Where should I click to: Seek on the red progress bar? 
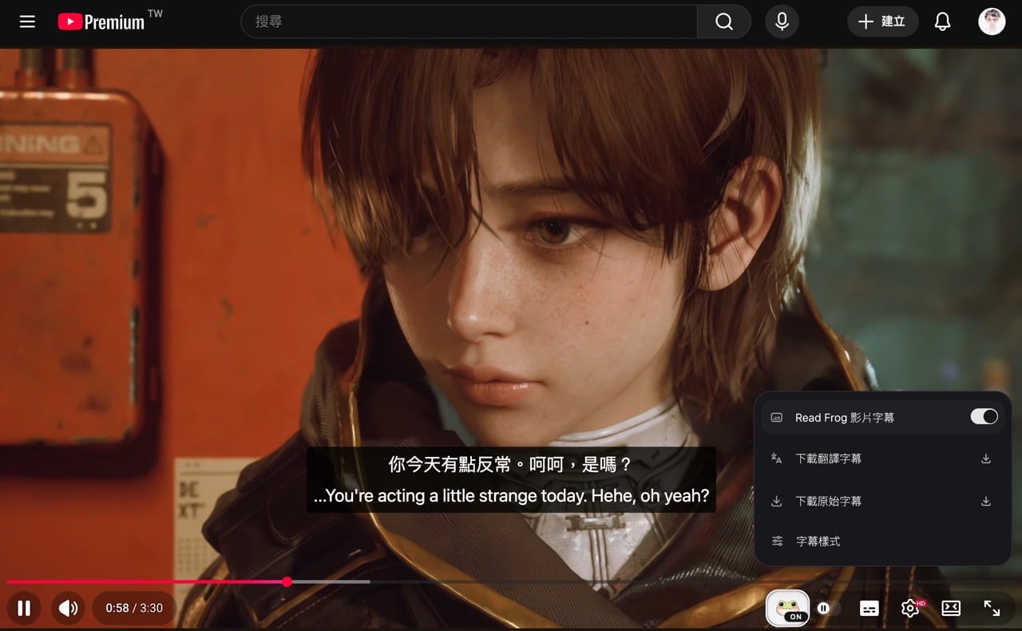coord(147,582)
